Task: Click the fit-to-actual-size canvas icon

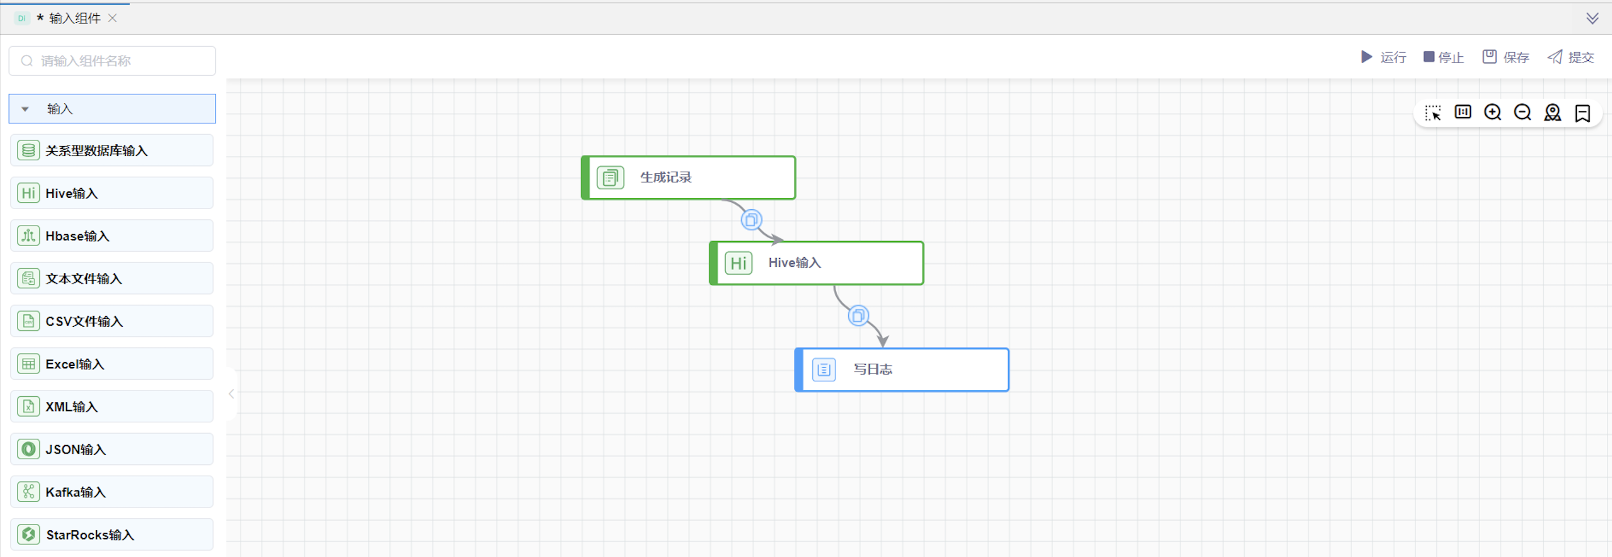Action: [x=1463, y=112]
